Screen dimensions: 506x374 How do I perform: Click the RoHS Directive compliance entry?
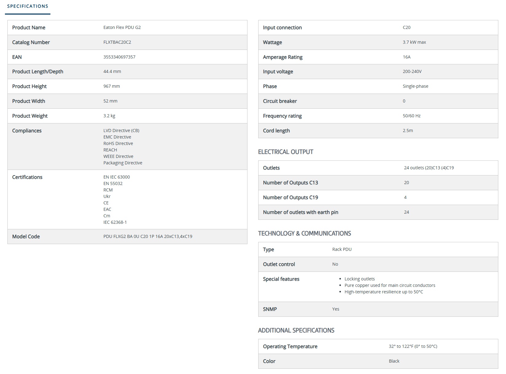118,143
